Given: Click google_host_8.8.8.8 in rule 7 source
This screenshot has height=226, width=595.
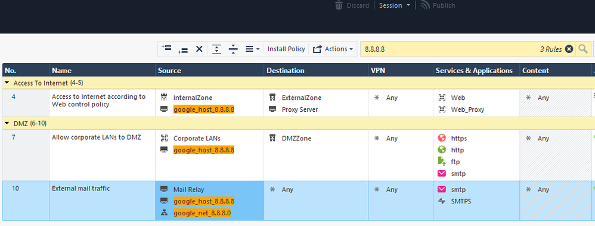Looking at the screenshot, I should point(204,150).
